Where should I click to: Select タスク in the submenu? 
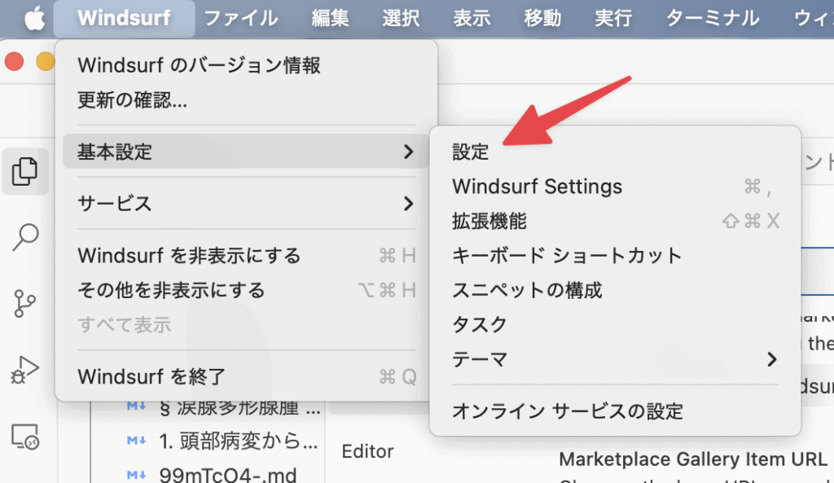point(615,325)
